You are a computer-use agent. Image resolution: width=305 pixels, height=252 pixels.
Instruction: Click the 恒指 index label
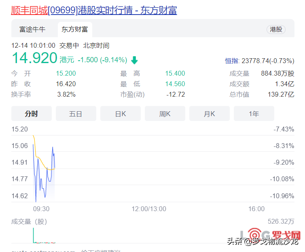232,61
